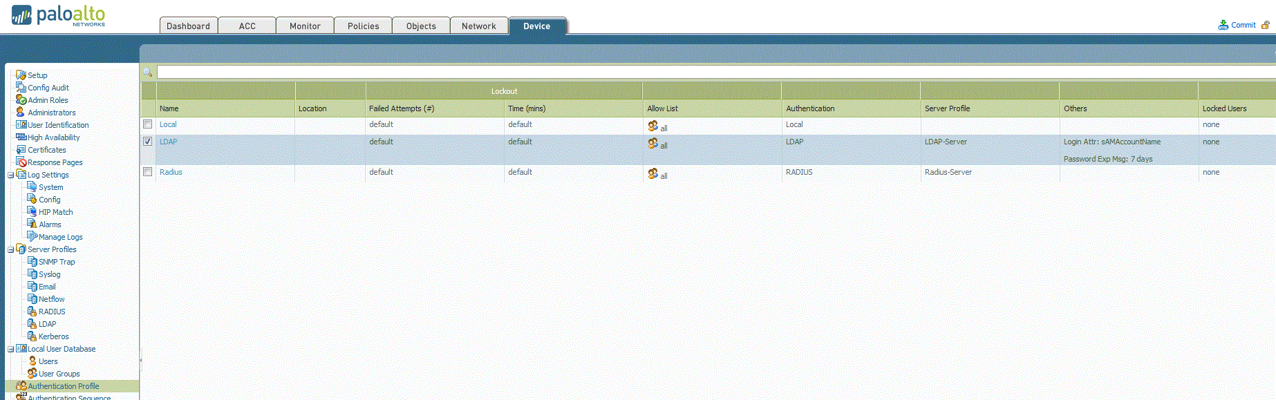This screenshot has height=400, width=1276.
Task: Click the Email server profile icon
Action: point(32,286)
